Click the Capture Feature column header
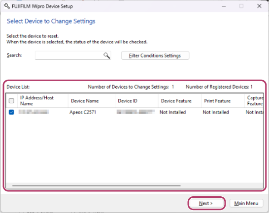This screenshot has height=213, width=269. click(x=254, y=100)
